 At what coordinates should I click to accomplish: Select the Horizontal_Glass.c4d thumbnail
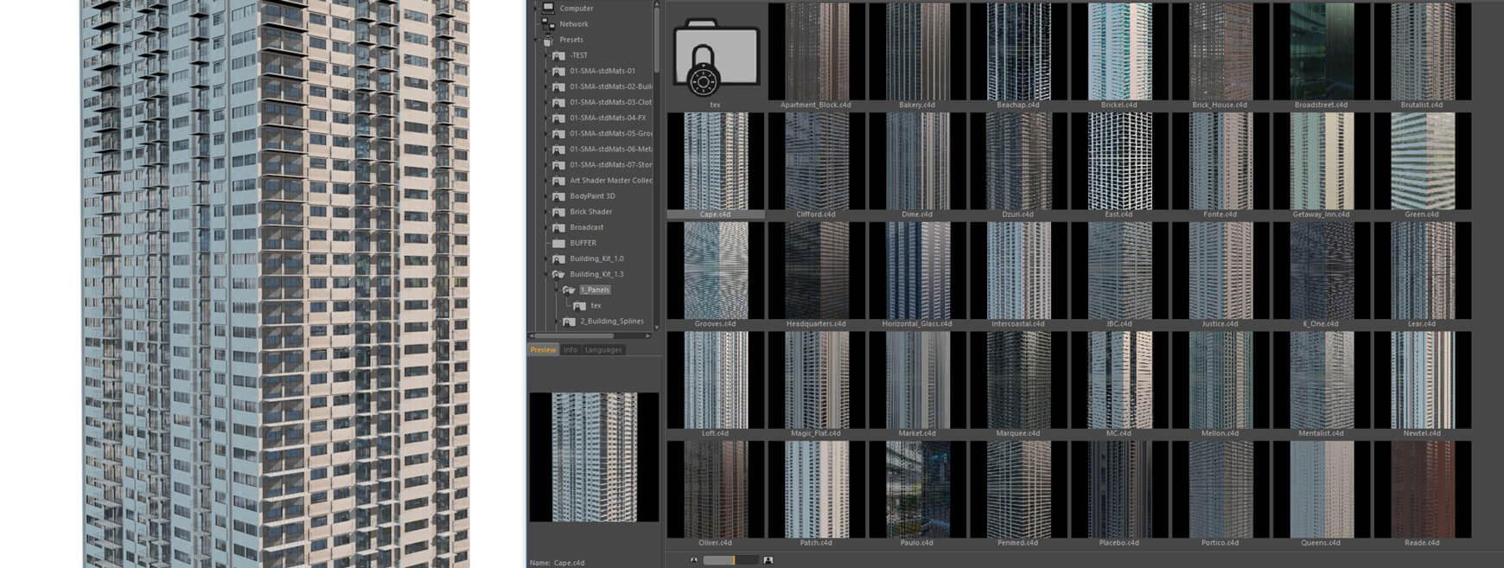[x=917, y=271]
